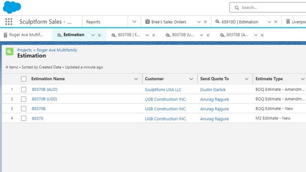The width and height of the screenshot is (306, 172).
Task: Switch to 80370B (U... subtab
Action: tap(183, 35)
